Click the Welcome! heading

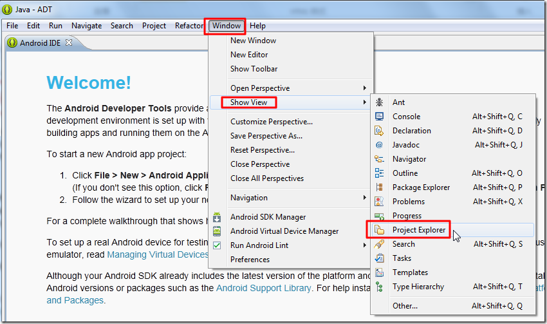[x=89, y=82]
